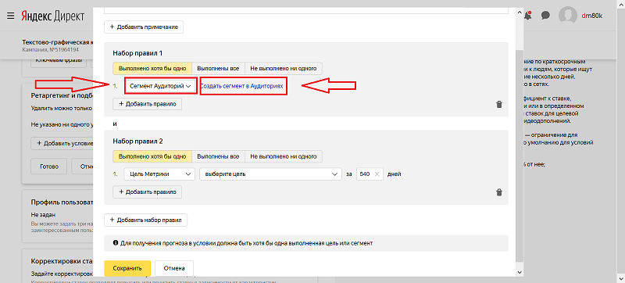Delete rule set 1 via its trash icon
The width and height of the screenshot is (625, 283).
[498, 105]
